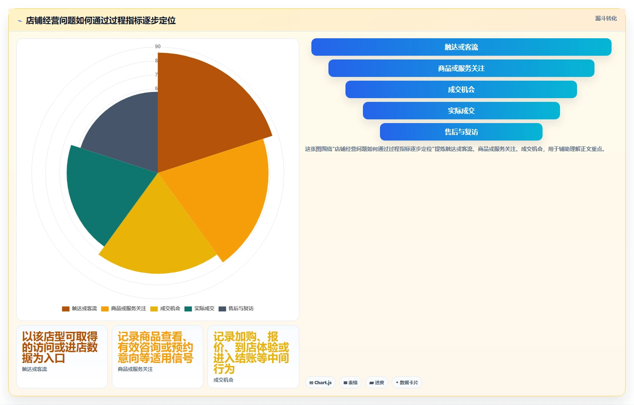Click the 触达或客流 funnel bar

point(461,47)
